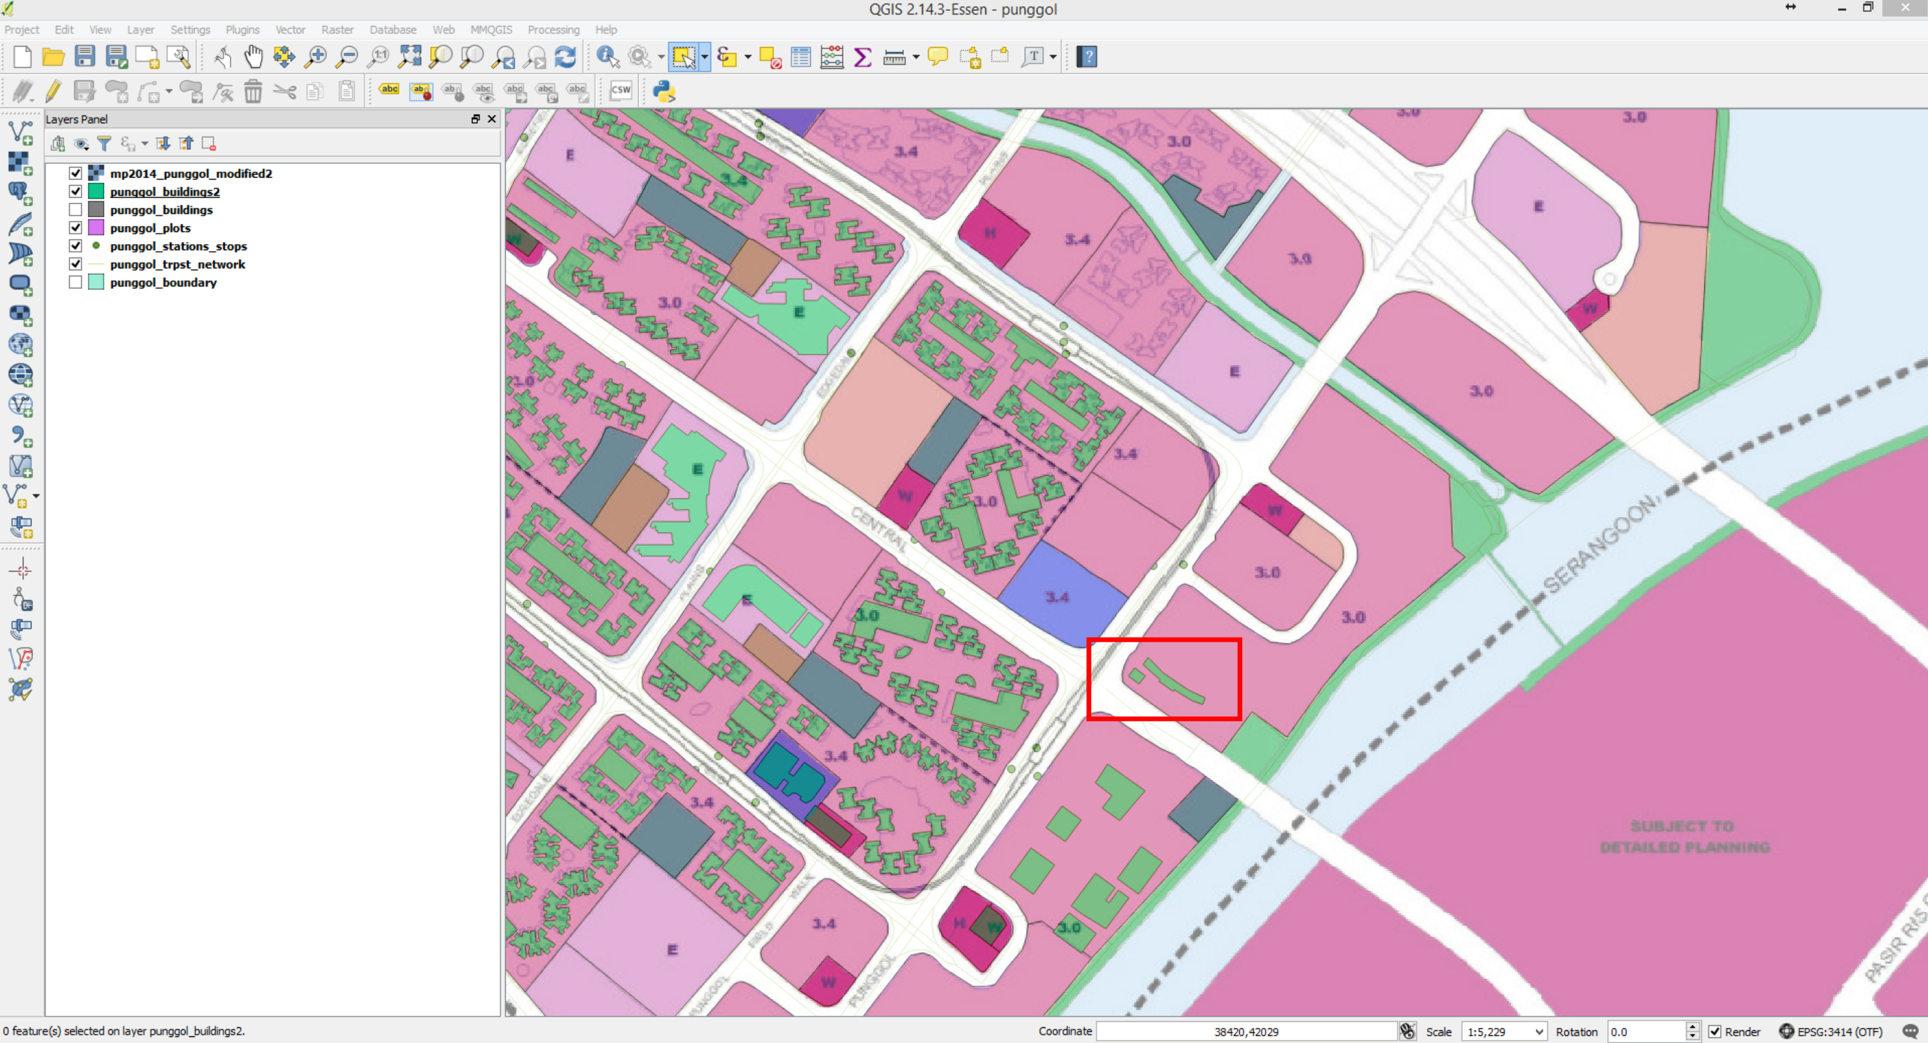Open the Python console icon

click(664, 91)
